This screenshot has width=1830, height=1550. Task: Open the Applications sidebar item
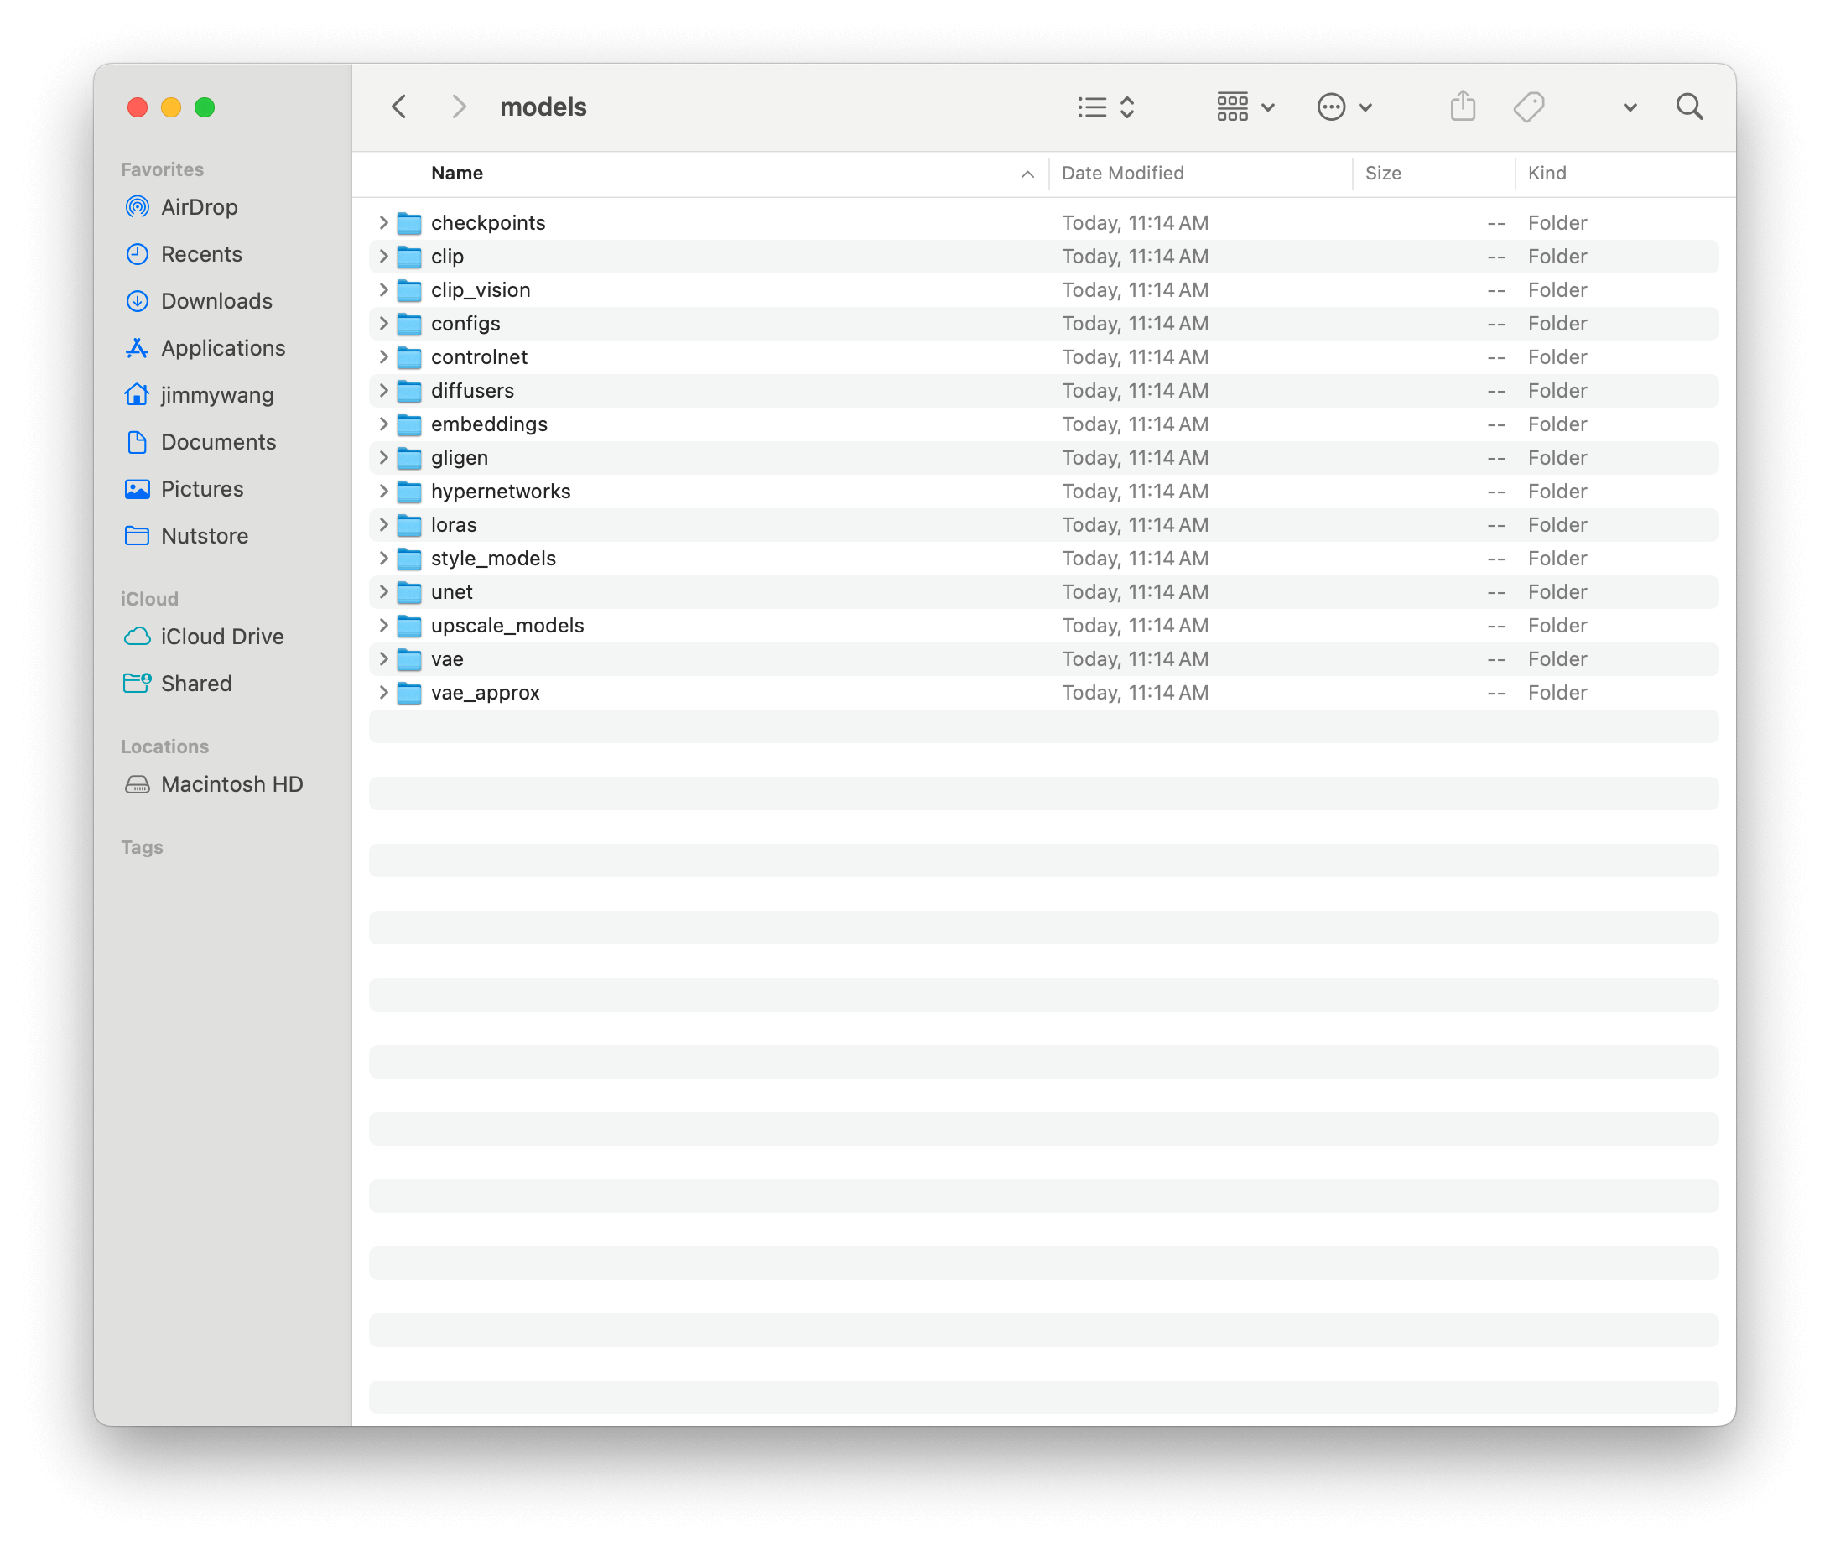pos(222,348)
